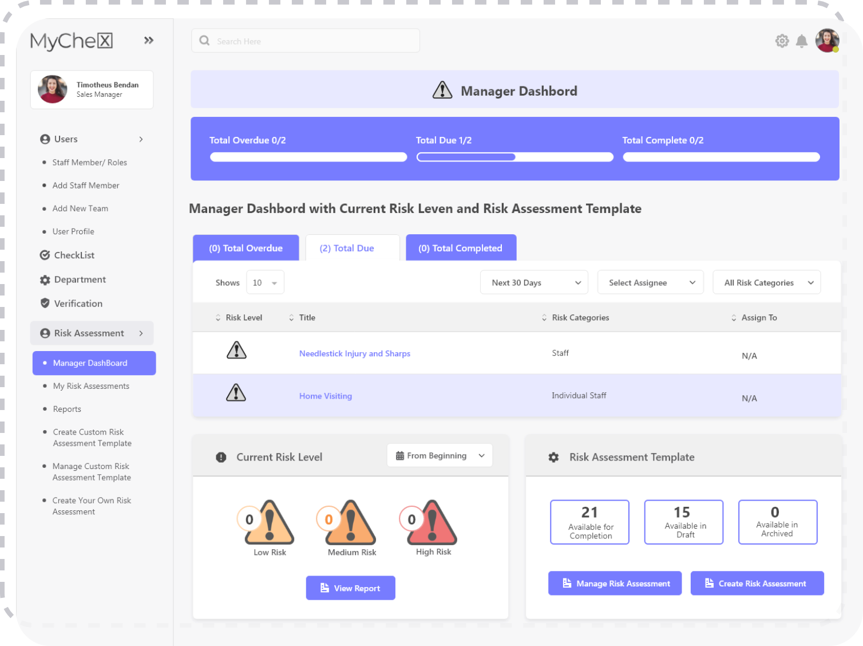Focus the Search Here input field

coord(306,41)
